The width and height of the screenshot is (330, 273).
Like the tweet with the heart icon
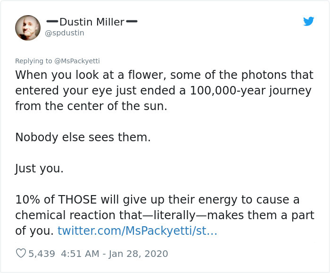point(21,254)
